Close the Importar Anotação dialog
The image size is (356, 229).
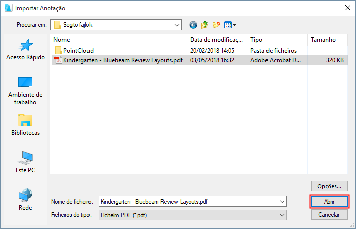click(348, 8)
